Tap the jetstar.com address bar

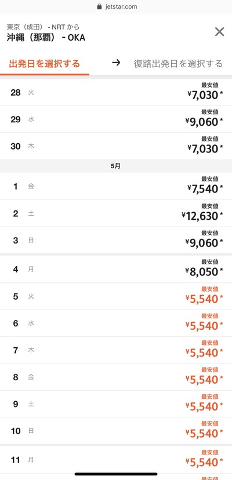pos(117,6)
